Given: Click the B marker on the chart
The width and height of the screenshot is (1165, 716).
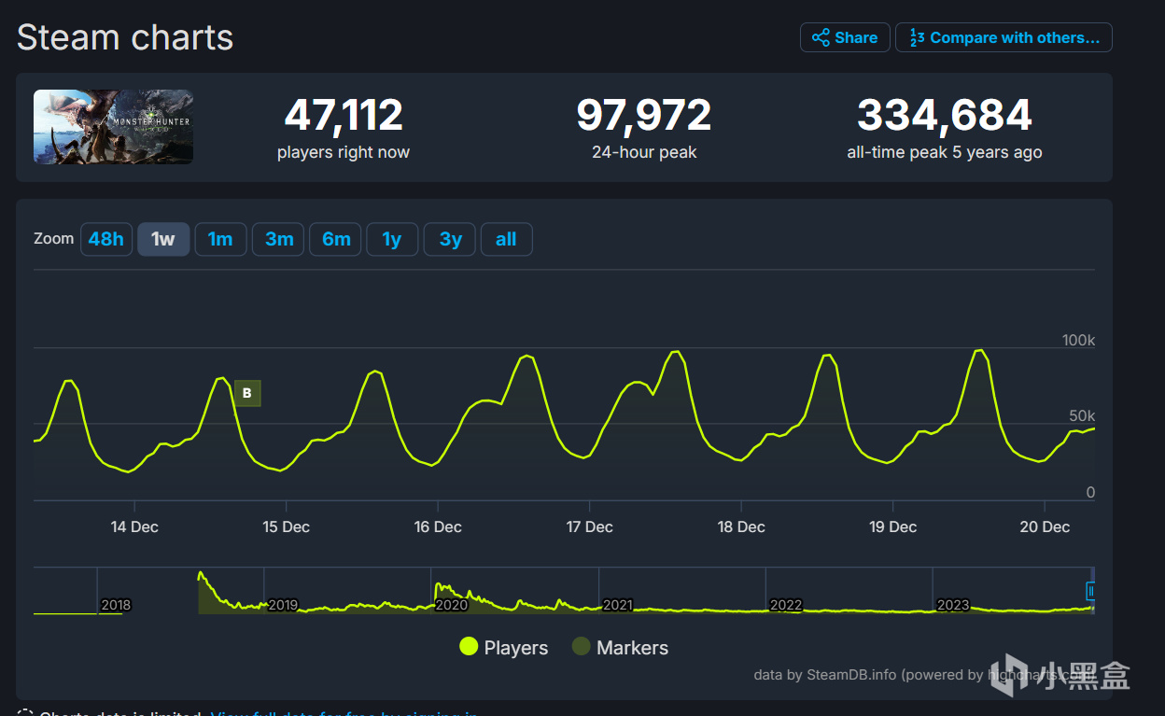Looking at the screenshot, I should coord(247,393).
